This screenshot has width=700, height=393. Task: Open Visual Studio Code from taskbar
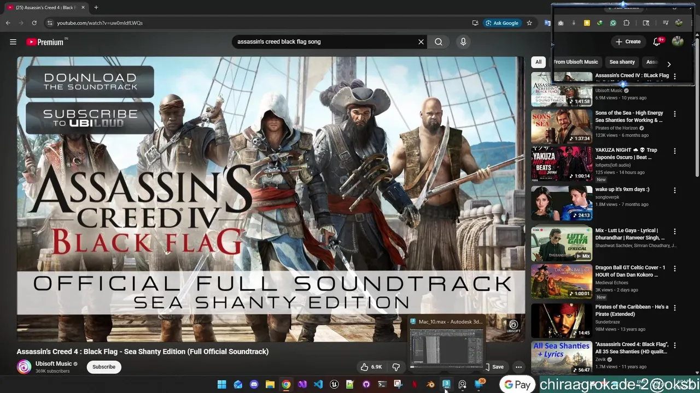pos(318,385)
